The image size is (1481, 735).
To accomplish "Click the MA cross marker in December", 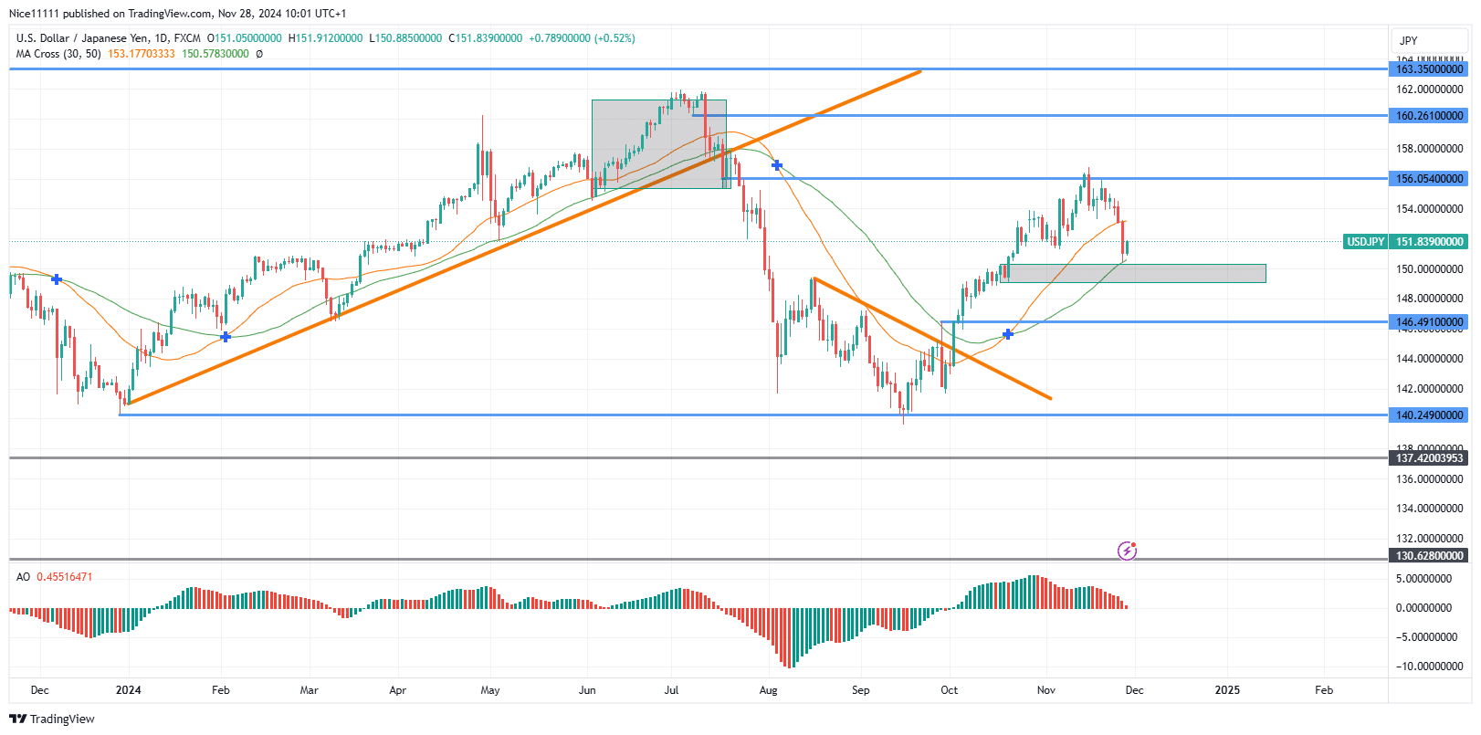I will 57,279.
